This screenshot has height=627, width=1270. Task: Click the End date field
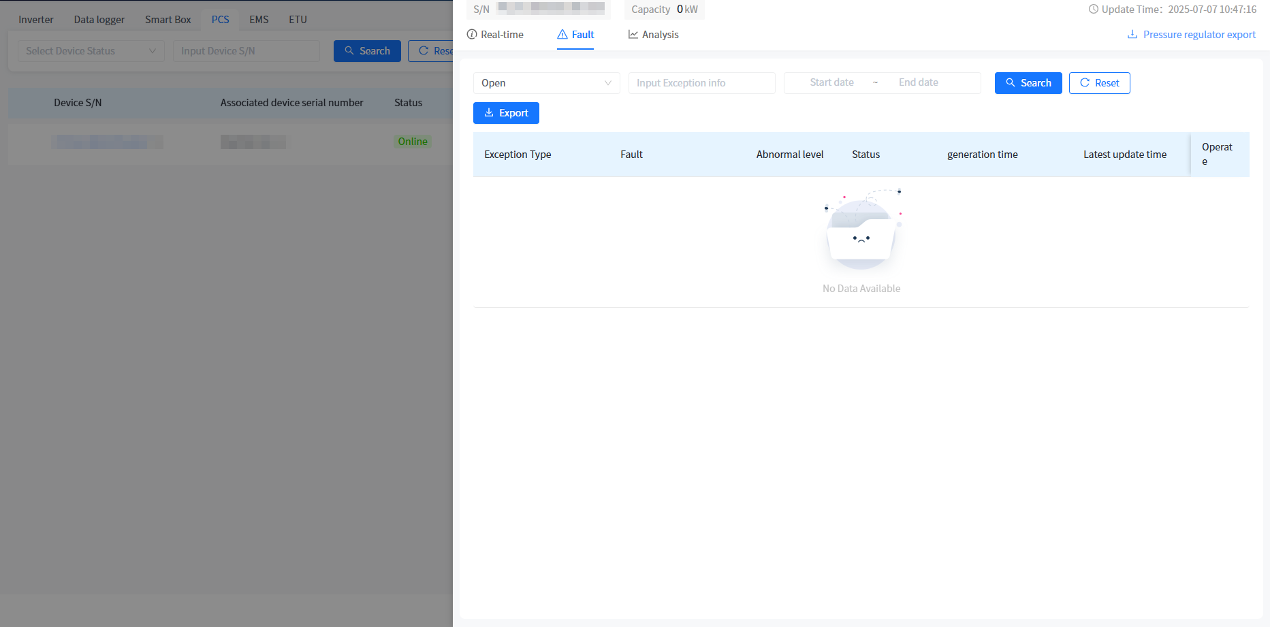(918, 82)
